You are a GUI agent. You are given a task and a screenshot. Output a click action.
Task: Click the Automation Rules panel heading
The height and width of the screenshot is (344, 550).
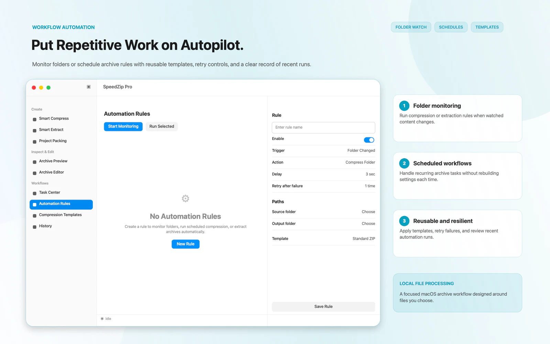coord(127,114)
